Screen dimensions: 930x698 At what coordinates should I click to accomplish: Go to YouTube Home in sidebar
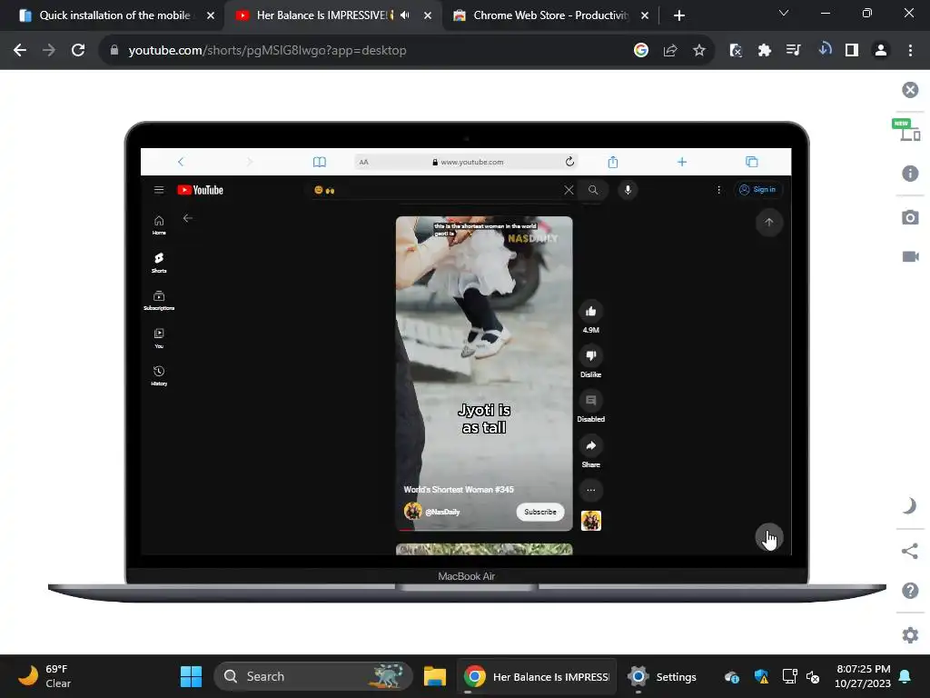(159, 225)
